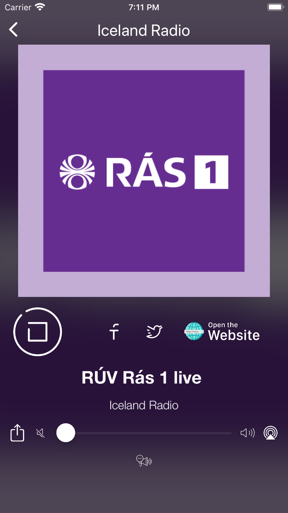Image resolution: width=288 pixels, height=513 pixels.
Task: Click the RÚV Rás 1 live title
Action: (x=141, y=377)
